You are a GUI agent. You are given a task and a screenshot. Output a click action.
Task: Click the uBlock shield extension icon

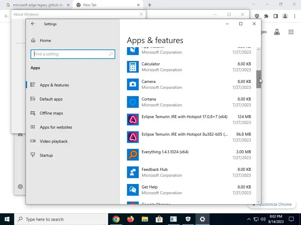click(x=257, y=16)
